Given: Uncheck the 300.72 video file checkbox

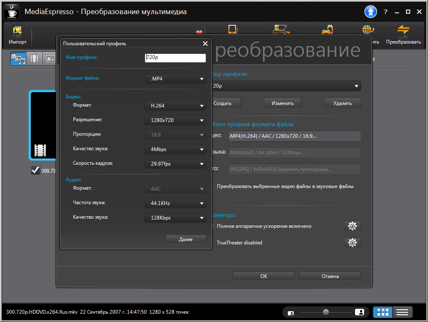Looking at the screenshot, I should pyautogui.click(x=35, y=171).
